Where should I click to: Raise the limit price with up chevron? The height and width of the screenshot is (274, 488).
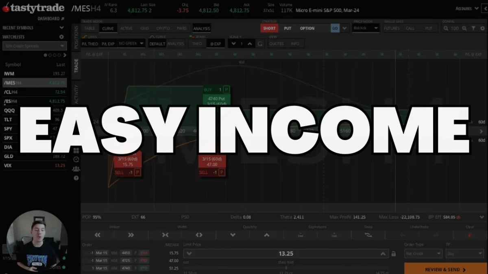383,254
